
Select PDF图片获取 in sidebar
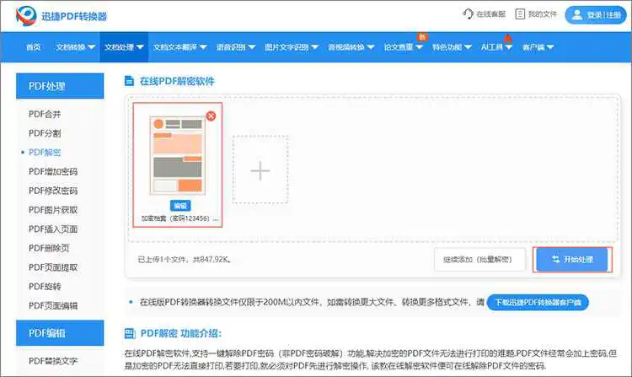coord(53,210)
